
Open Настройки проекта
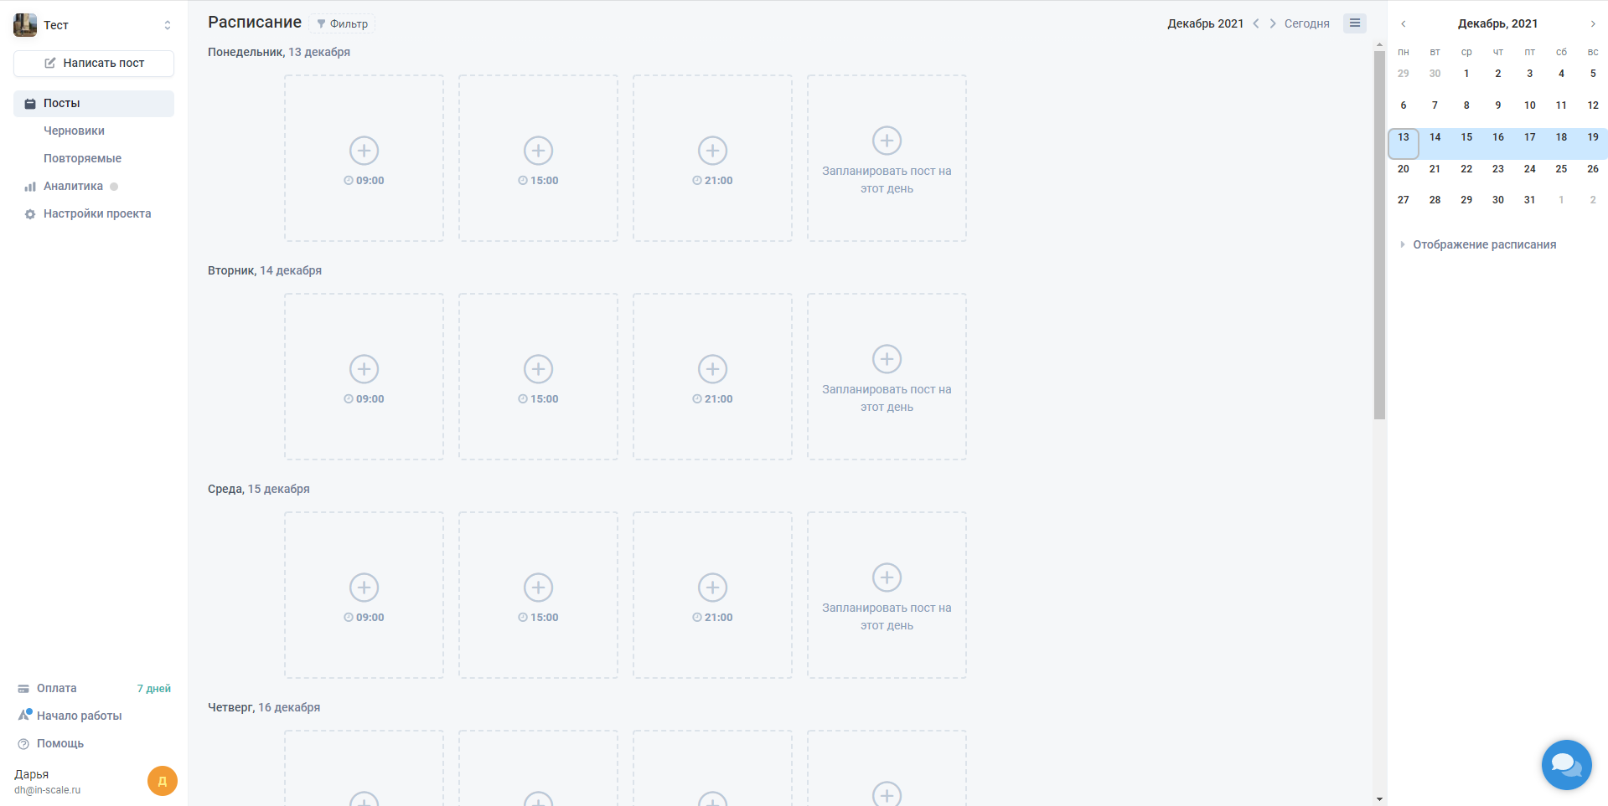[97, 213]
